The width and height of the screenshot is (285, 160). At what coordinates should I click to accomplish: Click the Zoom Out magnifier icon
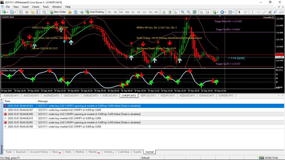tap(189, 12)
